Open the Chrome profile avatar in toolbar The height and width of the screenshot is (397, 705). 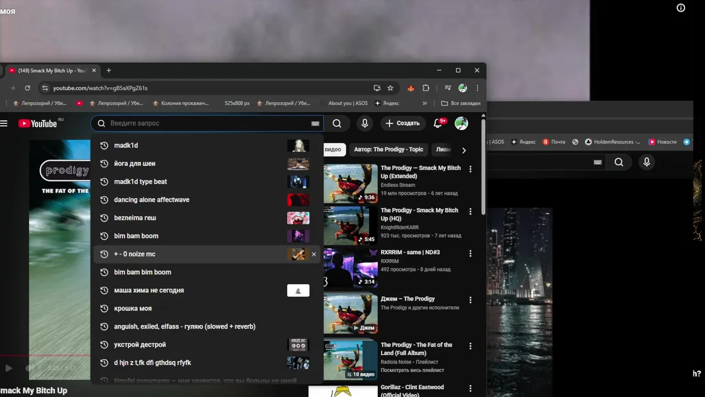click(x=463, y=88)
